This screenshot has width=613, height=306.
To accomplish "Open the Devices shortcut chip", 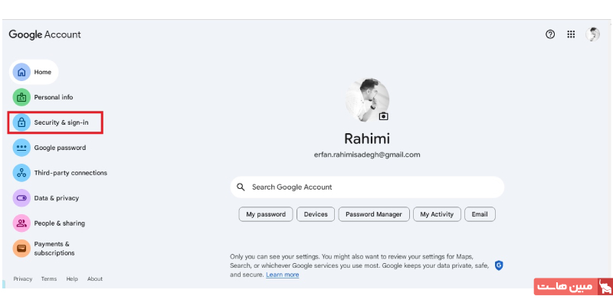I will pyautogui.click(x=316, y=214).
